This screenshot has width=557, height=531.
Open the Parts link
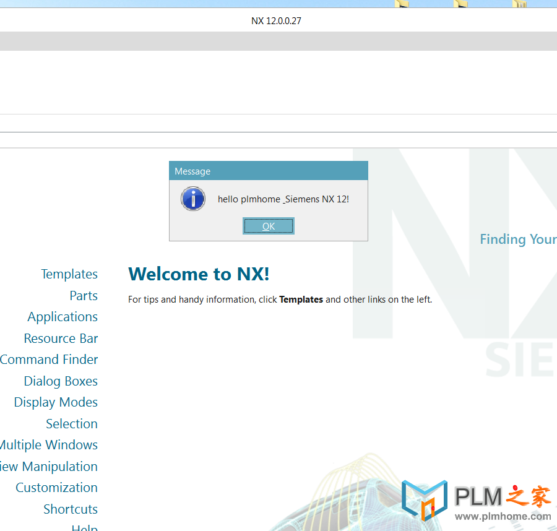(x=84, y=295)
